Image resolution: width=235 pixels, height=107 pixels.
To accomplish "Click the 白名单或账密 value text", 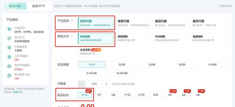I will tap(22, 41).
